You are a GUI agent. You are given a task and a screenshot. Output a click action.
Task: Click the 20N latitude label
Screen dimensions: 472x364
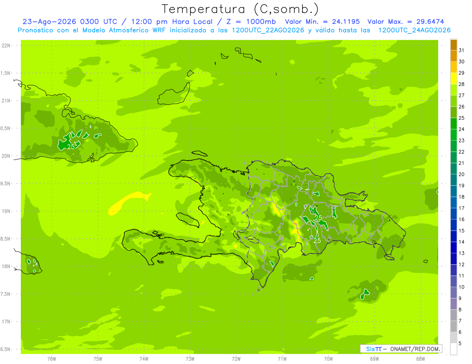tap(7, 156)
